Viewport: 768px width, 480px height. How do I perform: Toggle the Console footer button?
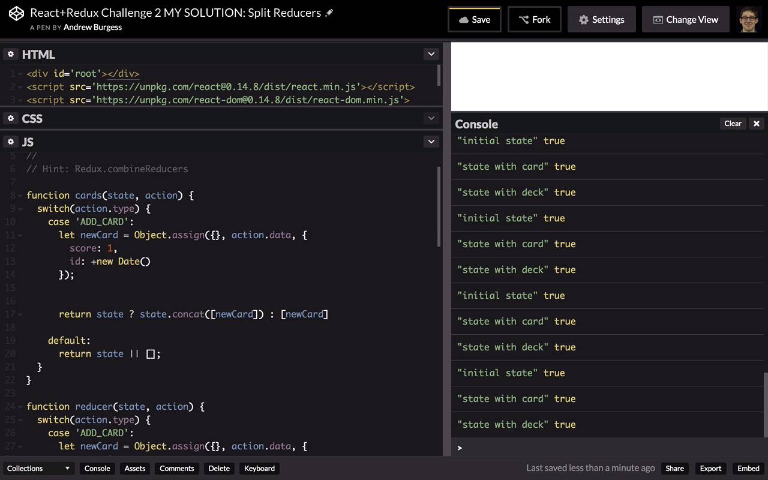click(x=97, y=469)
